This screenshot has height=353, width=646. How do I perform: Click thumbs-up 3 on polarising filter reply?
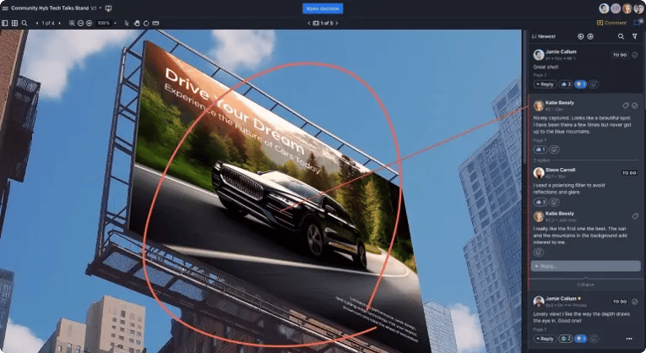[540, 202]
